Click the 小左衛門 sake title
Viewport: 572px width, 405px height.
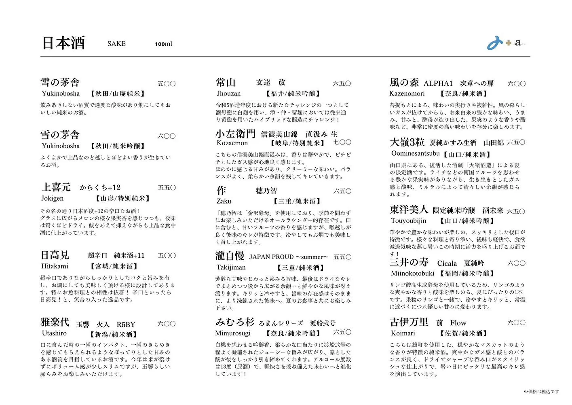(236, 134)
